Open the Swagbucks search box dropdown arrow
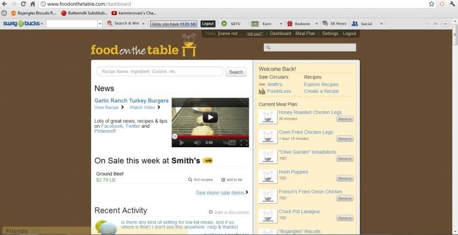The width and height of the screenshot is (458, 235). 100,24
